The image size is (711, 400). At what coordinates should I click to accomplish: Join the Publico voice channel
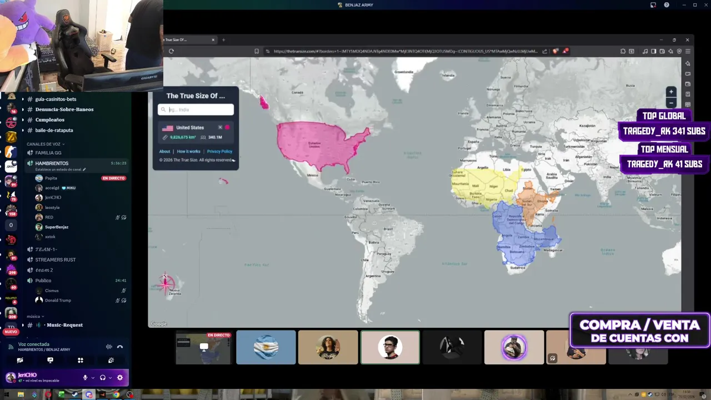click(43, 281)
